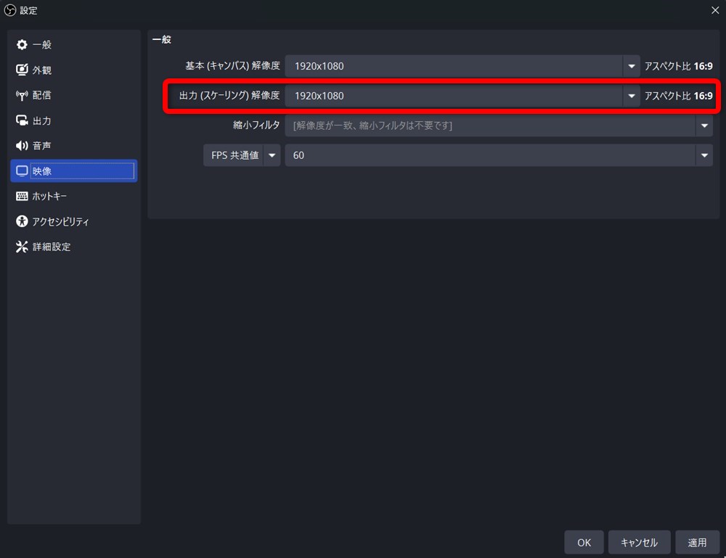This screenshot has height=558, width=726.
Task: Go to the 配信 settings page
Action: (73, 95)
